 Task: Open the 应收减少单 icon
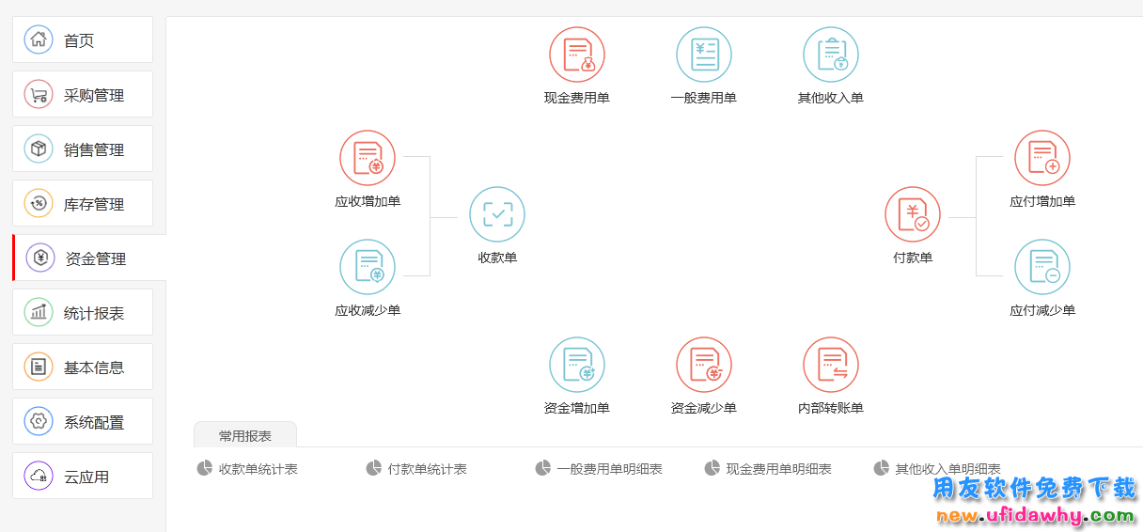click(x=367, y=267)
